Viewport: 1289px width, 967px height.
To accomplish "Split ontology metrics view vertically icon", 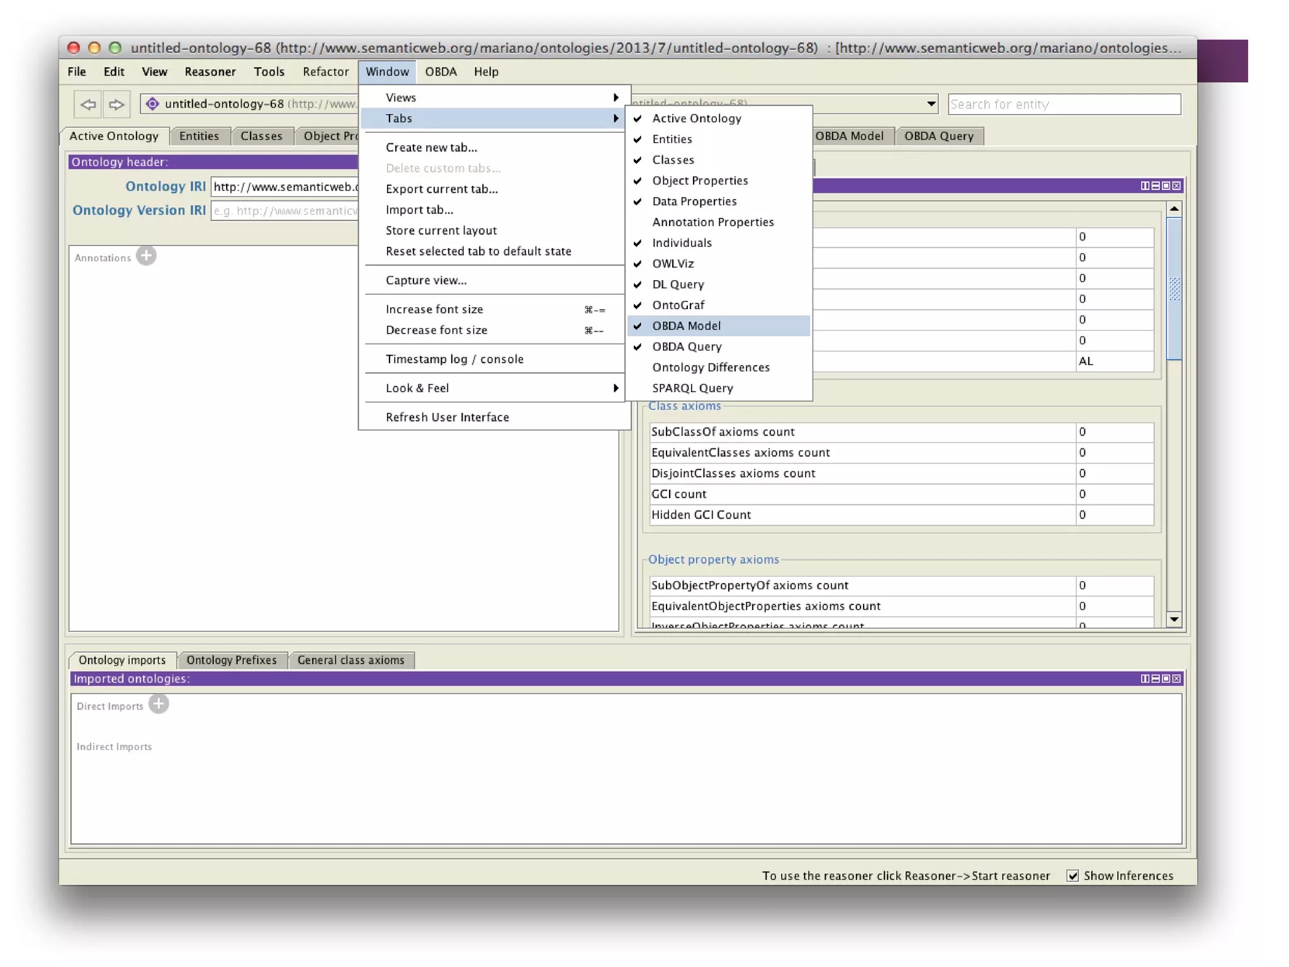I will tap(1145, 186).
